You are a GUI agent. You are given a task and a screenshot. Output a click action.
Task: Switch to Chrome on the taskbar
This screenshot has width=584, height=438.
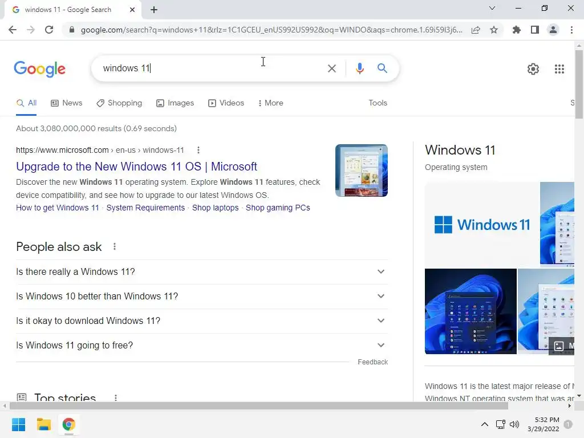68,424
